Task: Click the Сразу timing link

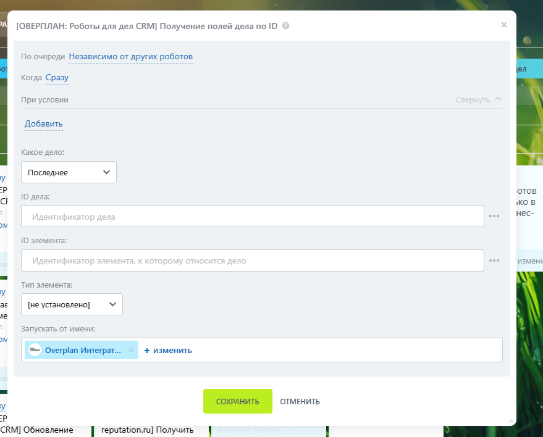Action: coord(57,78)
